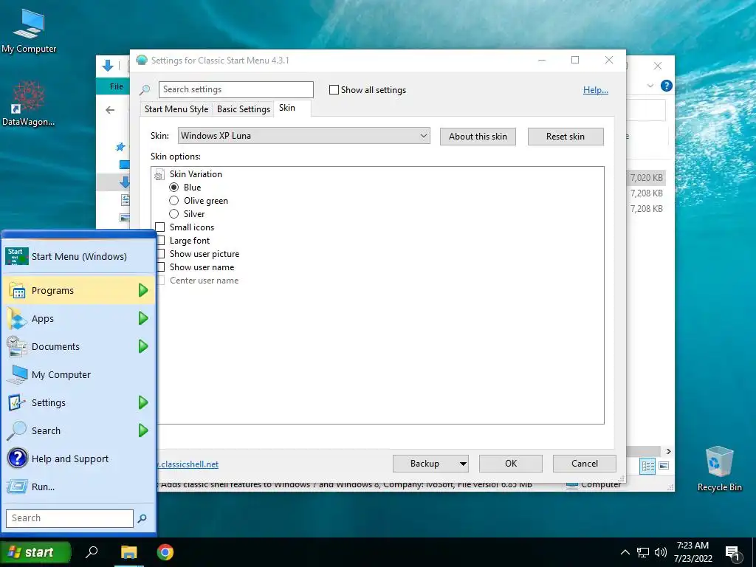Click Help and Support question mark icon

(x=17, y=458)
